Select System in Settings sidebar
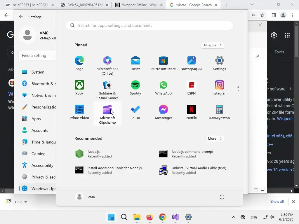299x224 pixels. click(37, 72)
